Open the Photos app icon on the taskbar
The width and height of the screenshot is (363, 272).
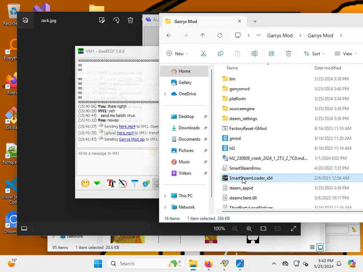tap(240, 263)
